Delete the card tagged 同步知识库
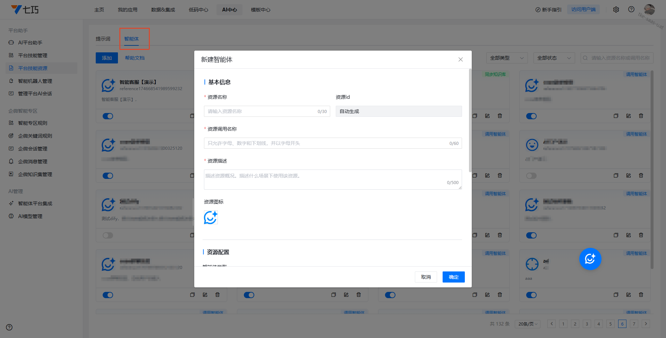The height and width of the screenshot is (338, 666). point(500,116)
